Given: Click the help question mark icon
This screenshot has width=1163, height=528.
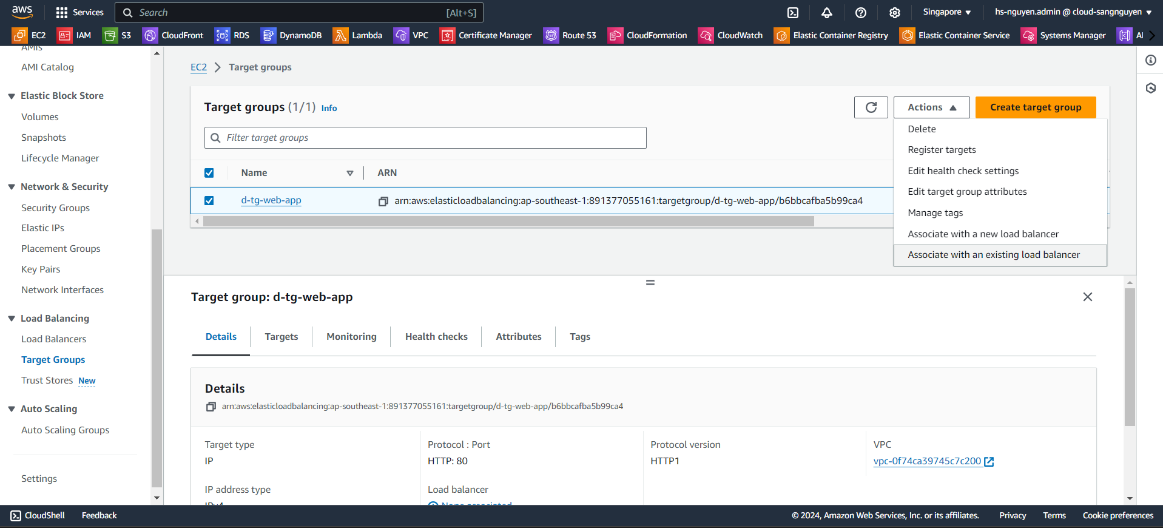Looking at the screenshot, I should [861, 13].
